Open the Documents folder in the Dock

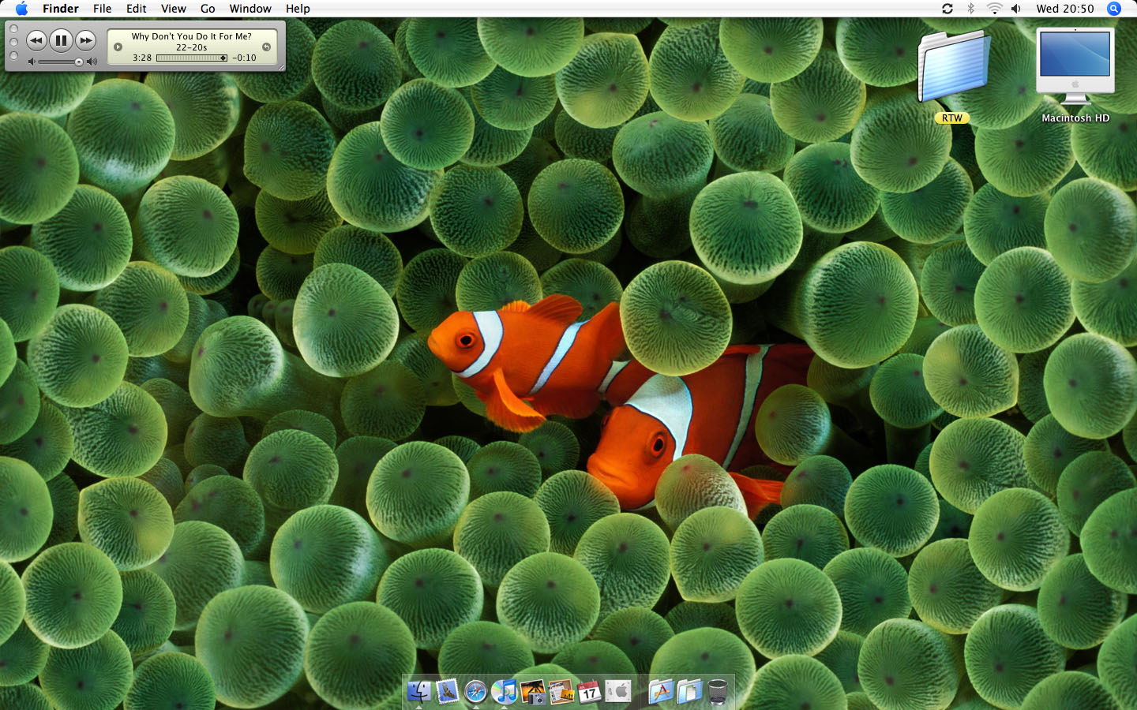tap(689, 692)
